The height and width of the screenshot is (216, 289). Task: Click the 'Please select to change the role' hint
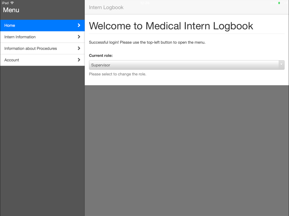coord(117,74)
